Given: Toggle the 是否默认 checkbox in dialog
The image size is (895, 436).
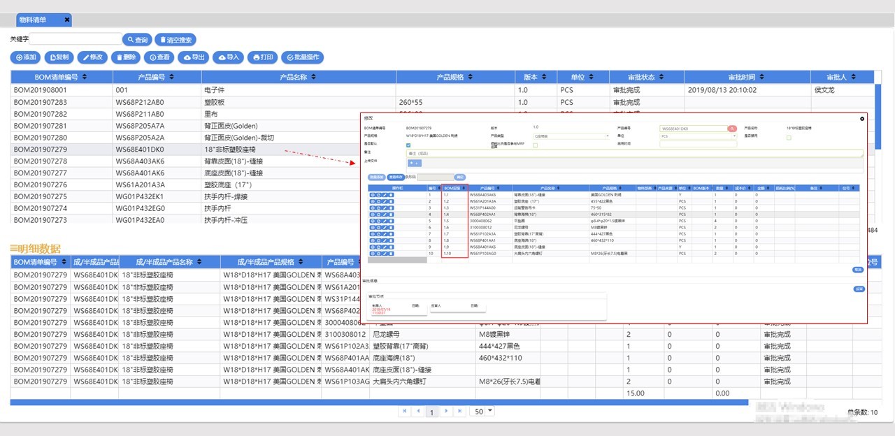Looking at the screenshot, I should [409, 145].
